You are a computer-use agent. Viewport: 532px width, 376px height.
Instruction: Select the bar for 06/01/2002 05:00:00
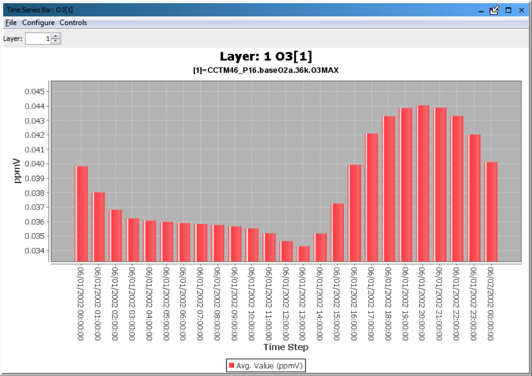[166, 241]
